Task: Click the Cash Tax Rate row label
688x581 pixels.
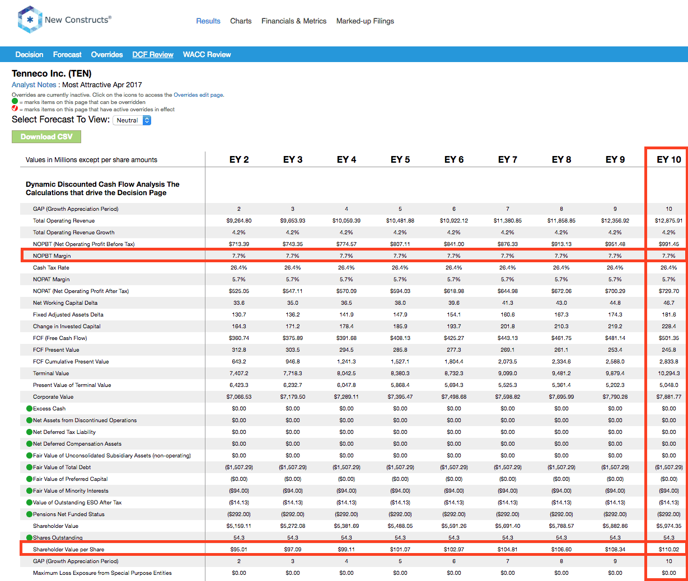Action: point(51,268)
